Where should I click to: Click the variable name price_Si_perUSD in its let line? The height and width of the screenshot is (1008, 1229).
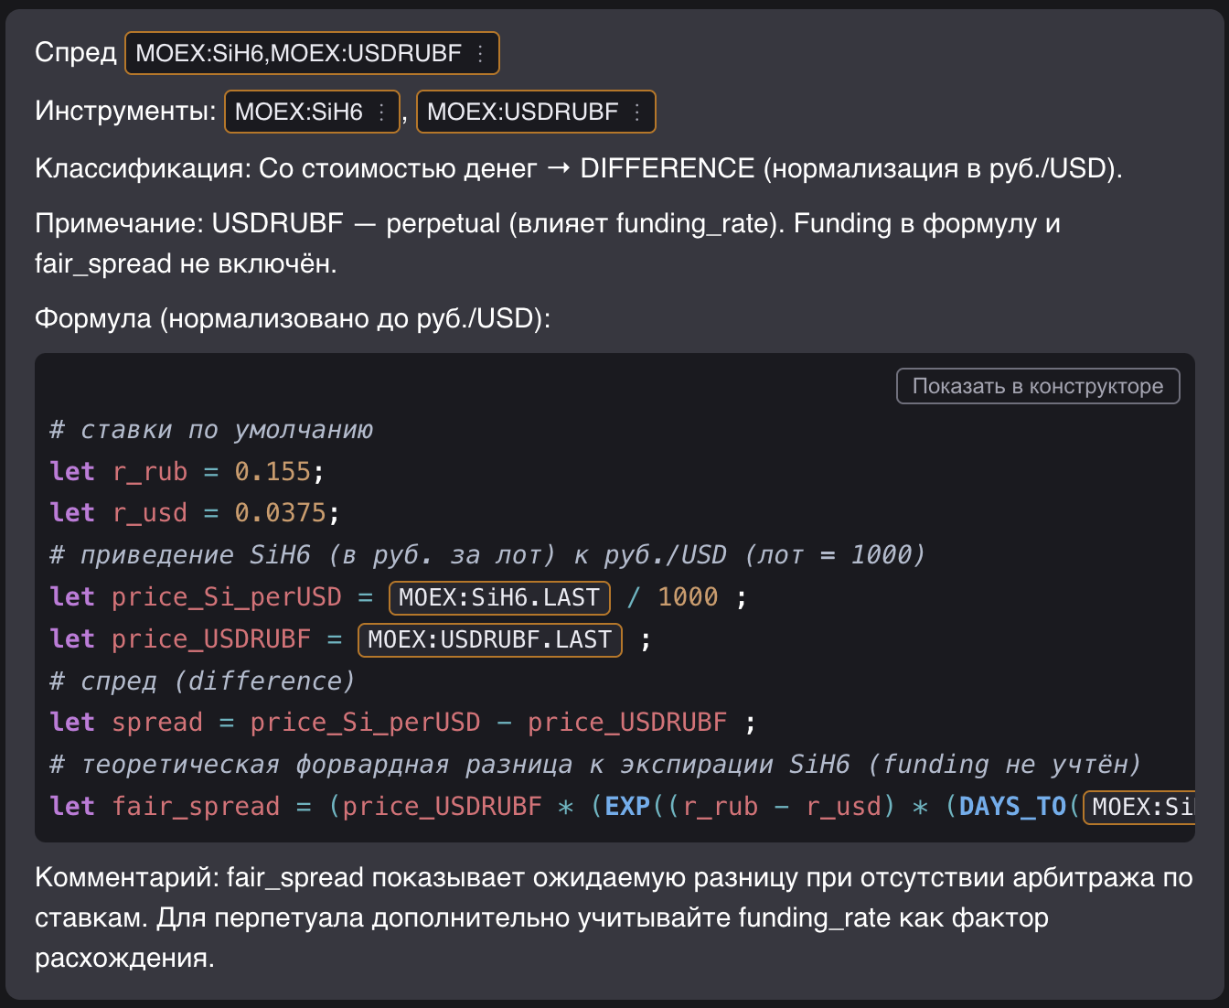[226, 597]
